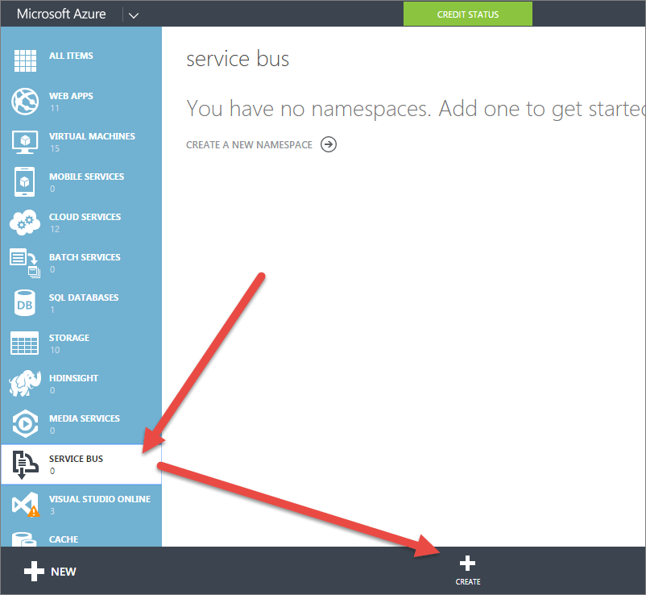Click the Create label in bottom bar
The width and height of the screenshot is (646, 595).
pos(468,582)
